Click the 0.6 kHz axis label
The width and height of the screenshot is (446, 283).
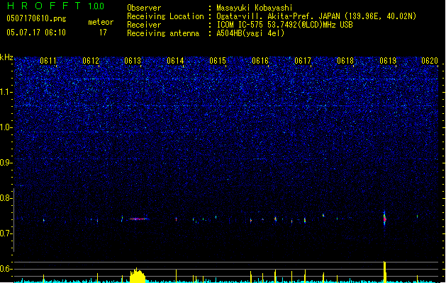pyautogui.click(x=6, y=269)
